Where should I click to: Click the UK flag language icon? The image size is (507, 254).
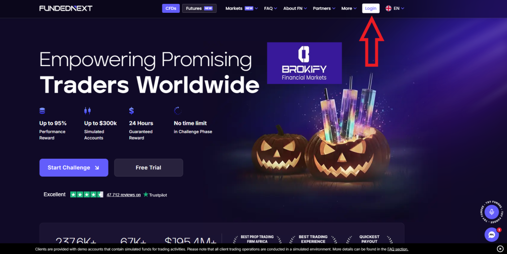388,8
